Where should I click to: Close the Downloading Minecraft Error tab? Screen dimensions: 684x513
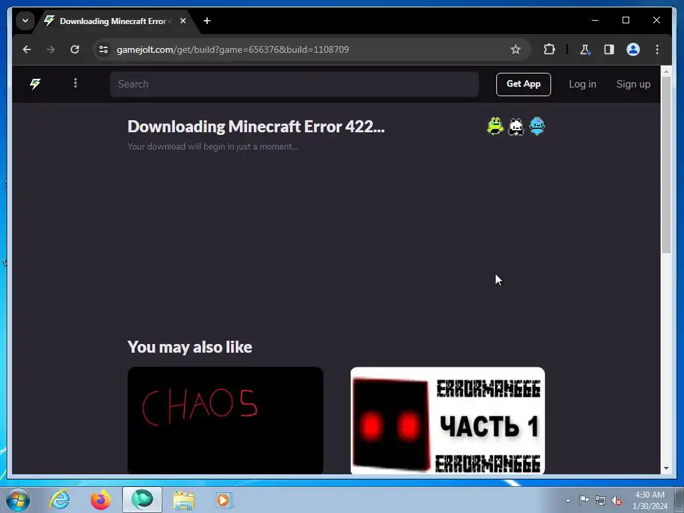[183, 21]
